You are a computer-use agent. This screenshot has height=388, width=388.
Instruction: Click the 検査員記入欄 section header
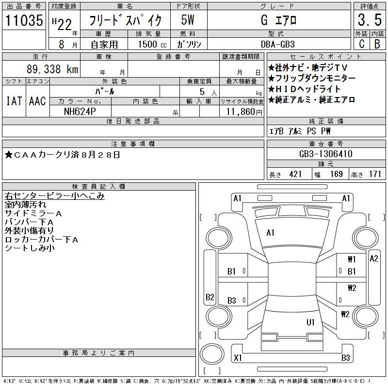point(98,187)
